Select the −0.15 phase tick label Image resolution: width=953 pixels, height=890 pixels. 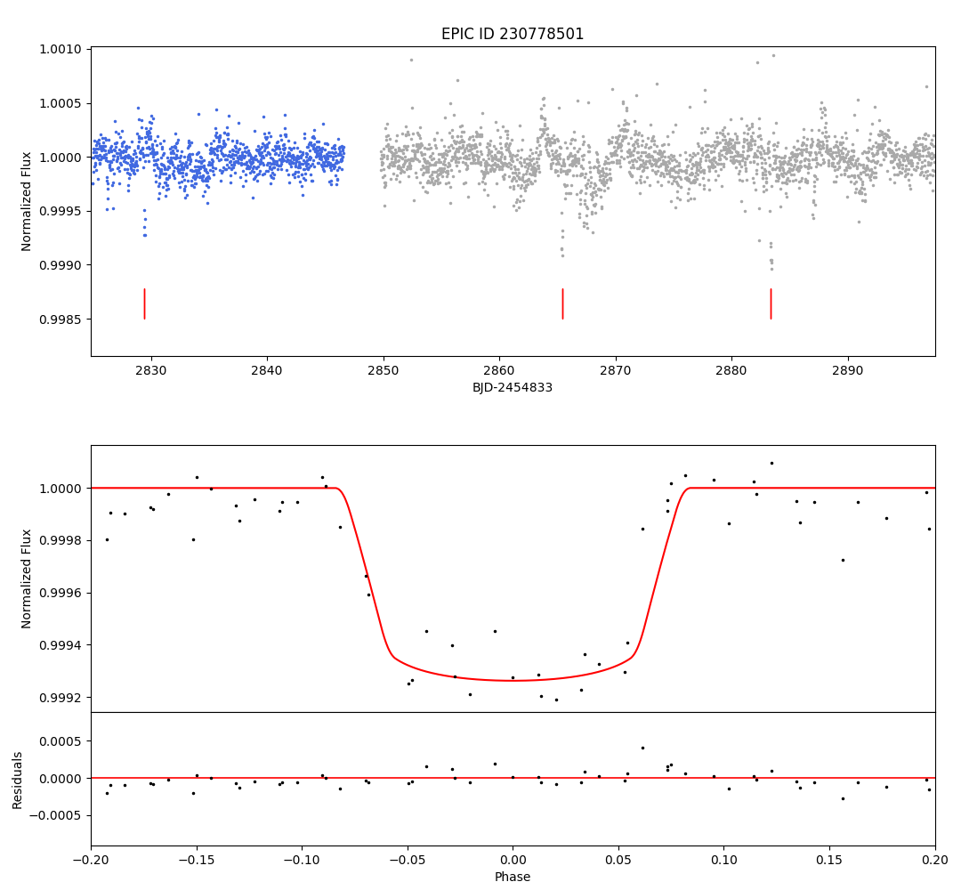click(197, 860)
